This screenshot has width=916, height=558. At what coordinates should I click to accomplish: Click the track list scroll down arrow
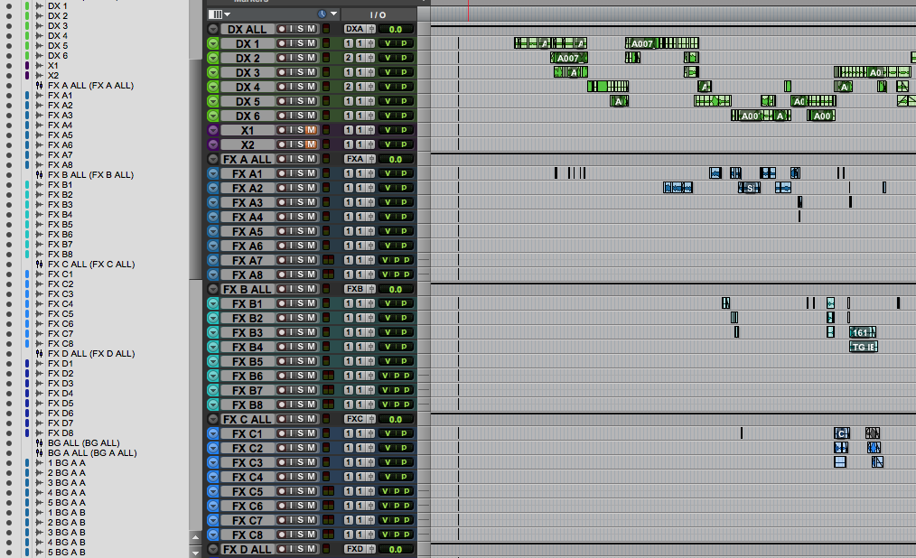point(196,552)
